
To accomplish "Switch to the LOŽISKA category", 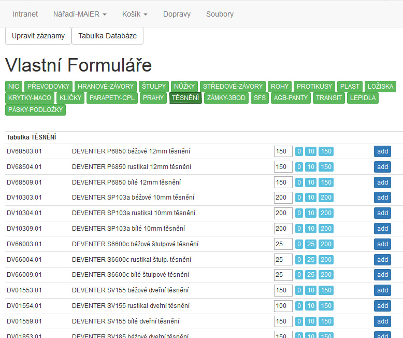I will click(381, 86).
